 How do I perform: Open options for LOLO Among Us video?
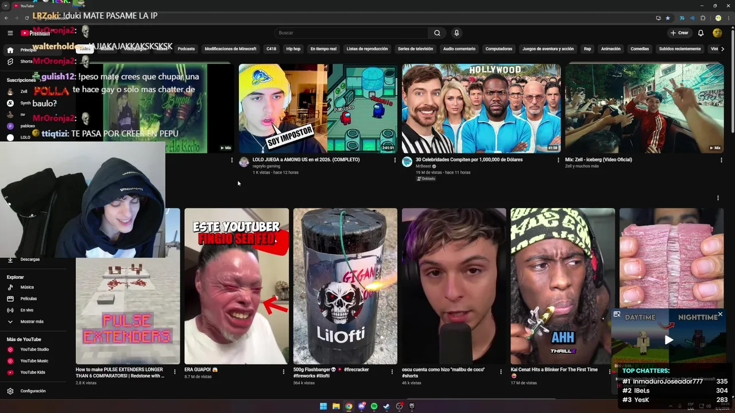(x=394, y=161)
